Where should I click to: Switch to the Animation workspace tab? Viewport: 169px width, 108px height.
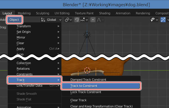(123, 13)
